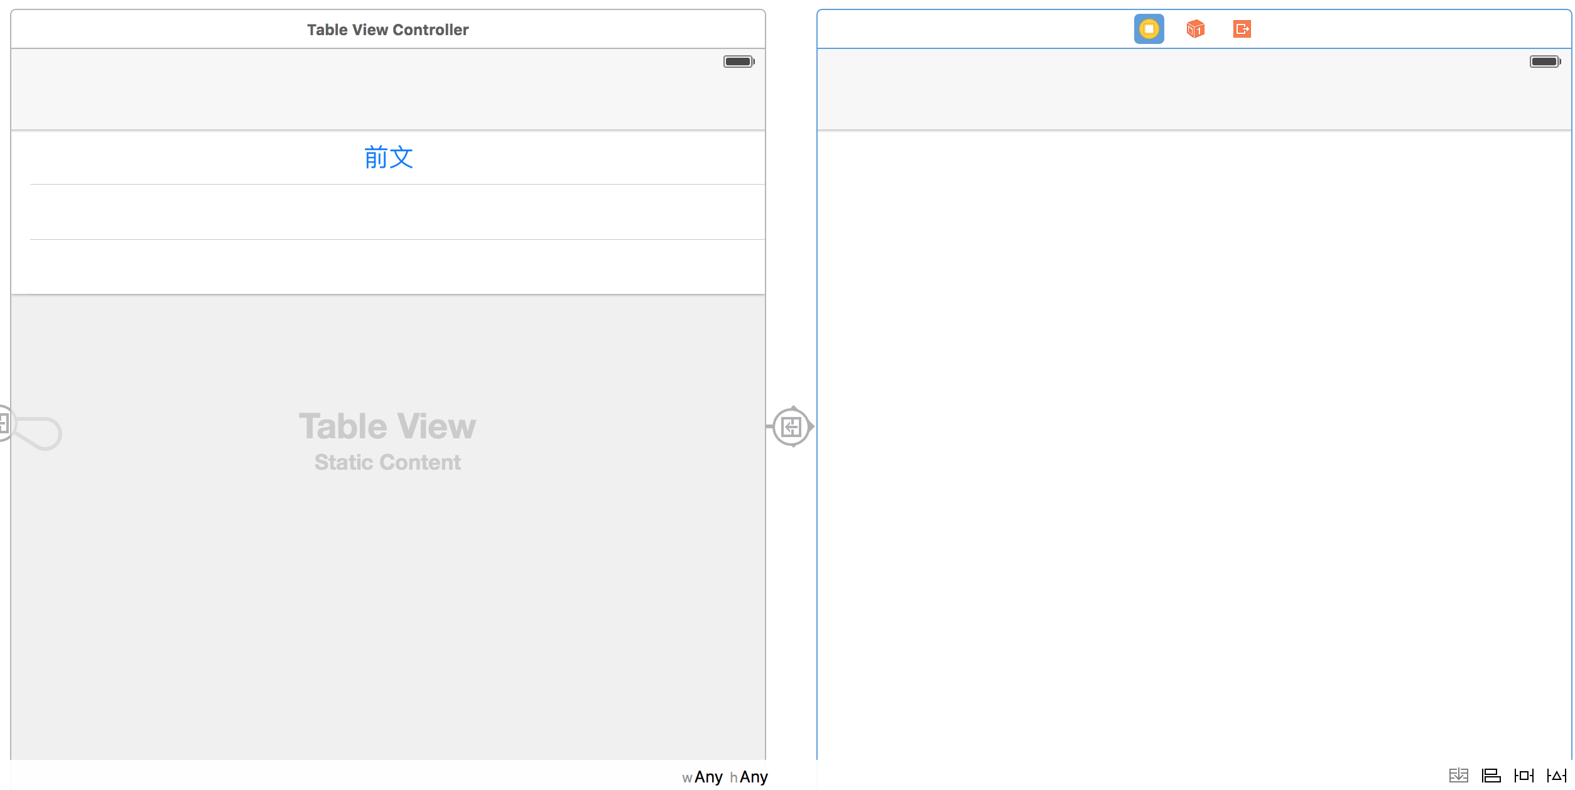The image size is (1575, 790).
Task: Click the battery icon in the simulated status bar
Action: point(738,61)
